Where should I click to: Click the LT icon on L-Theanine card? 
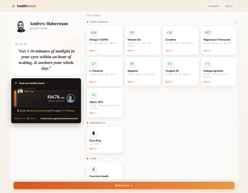tap(93, 64)
